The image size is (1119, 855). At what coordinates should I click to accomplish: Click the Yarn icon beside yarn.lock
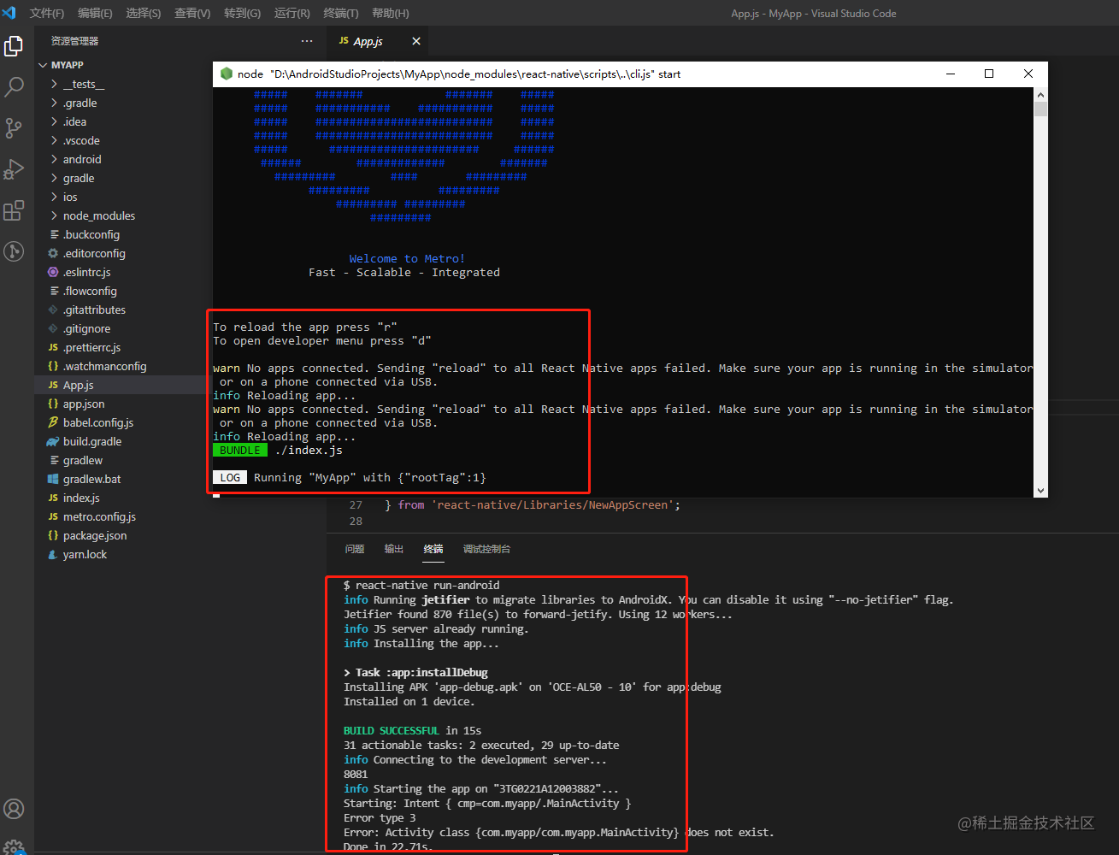(x=53, y=554)
